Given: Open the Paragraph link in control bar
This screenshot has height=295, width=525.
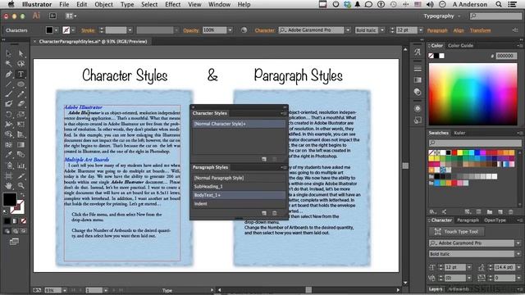Looking at the screenshot, I should tap(437, 30).
